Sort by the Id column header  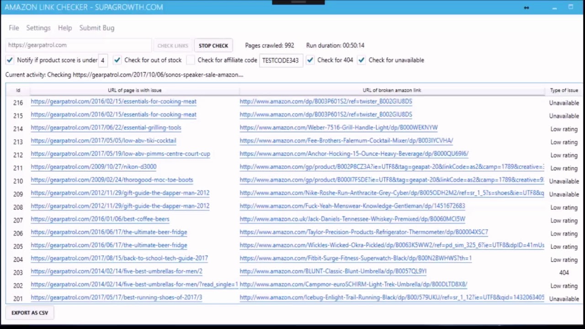[x=18, y=90]
